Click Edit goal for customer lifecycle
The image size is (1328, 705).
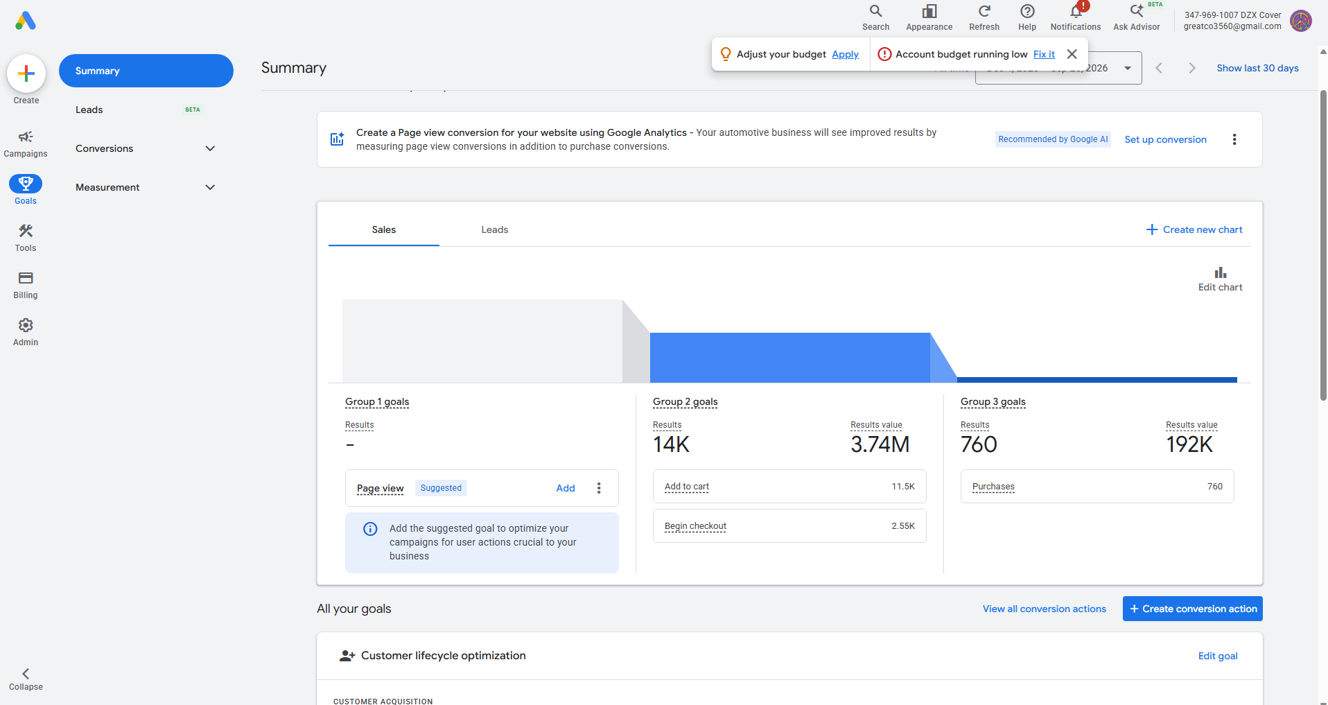coord(1218,656)
